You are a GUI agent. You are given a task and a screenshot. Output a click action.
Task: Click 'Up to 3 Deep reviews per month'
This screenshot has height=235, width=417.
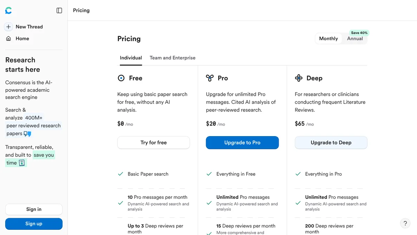[155, 229]
